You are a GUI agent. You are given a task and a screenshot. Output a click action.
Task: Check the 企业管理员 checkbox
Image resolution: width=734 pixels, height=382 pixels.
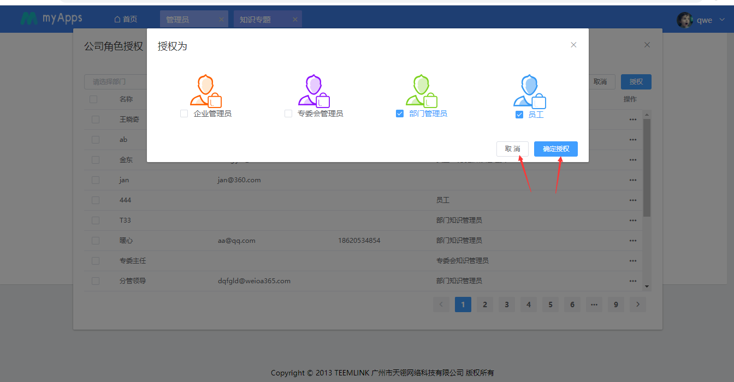point(184,114)
